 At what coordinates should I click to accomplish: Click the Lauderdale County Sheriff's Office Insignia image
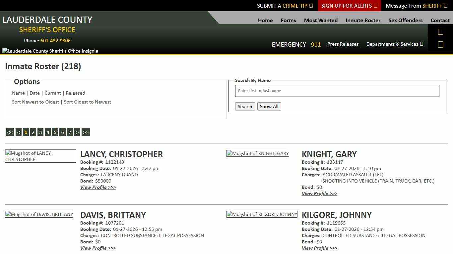pyautogui.click(x=50, y=51)
